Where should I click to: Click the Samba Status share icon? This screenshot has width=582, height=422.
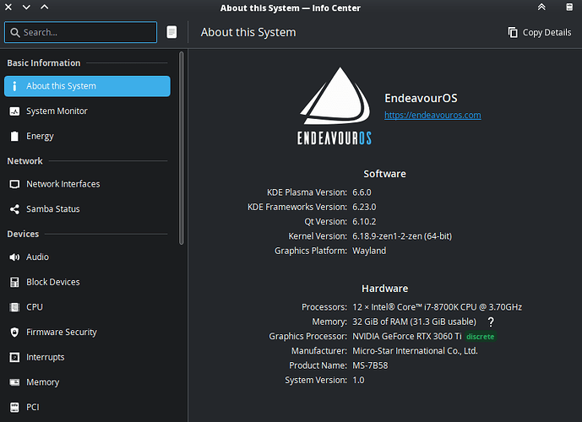pos(14,209)
